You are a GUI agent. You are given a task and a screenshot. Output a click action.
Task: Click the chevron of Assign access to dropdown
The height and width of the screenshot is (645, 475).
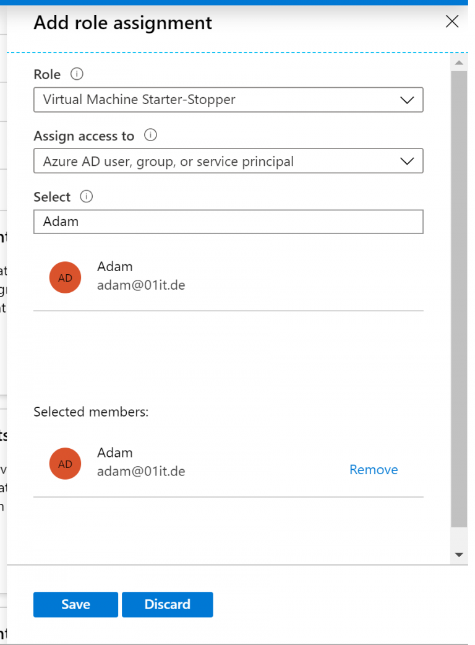(x=406, y=161)
